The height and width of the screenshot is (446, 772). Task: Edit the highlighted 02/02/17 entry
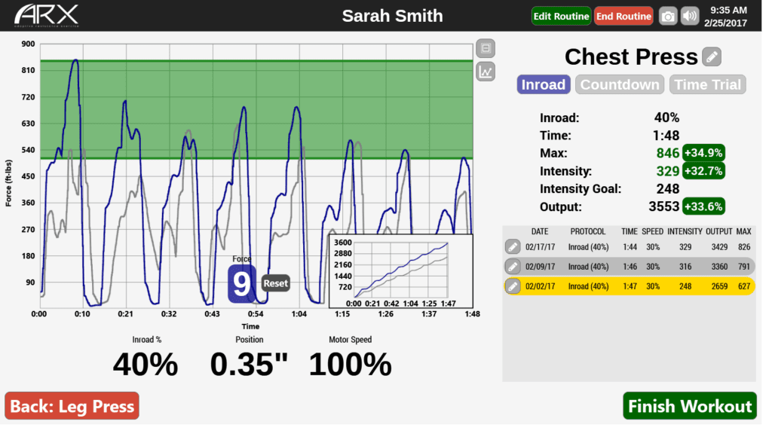click(513, 286)
